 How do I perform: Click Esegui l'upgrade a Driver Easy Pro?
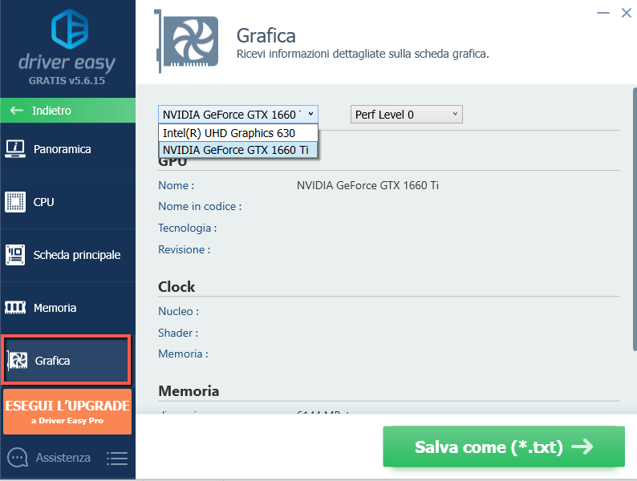point(67,411)
